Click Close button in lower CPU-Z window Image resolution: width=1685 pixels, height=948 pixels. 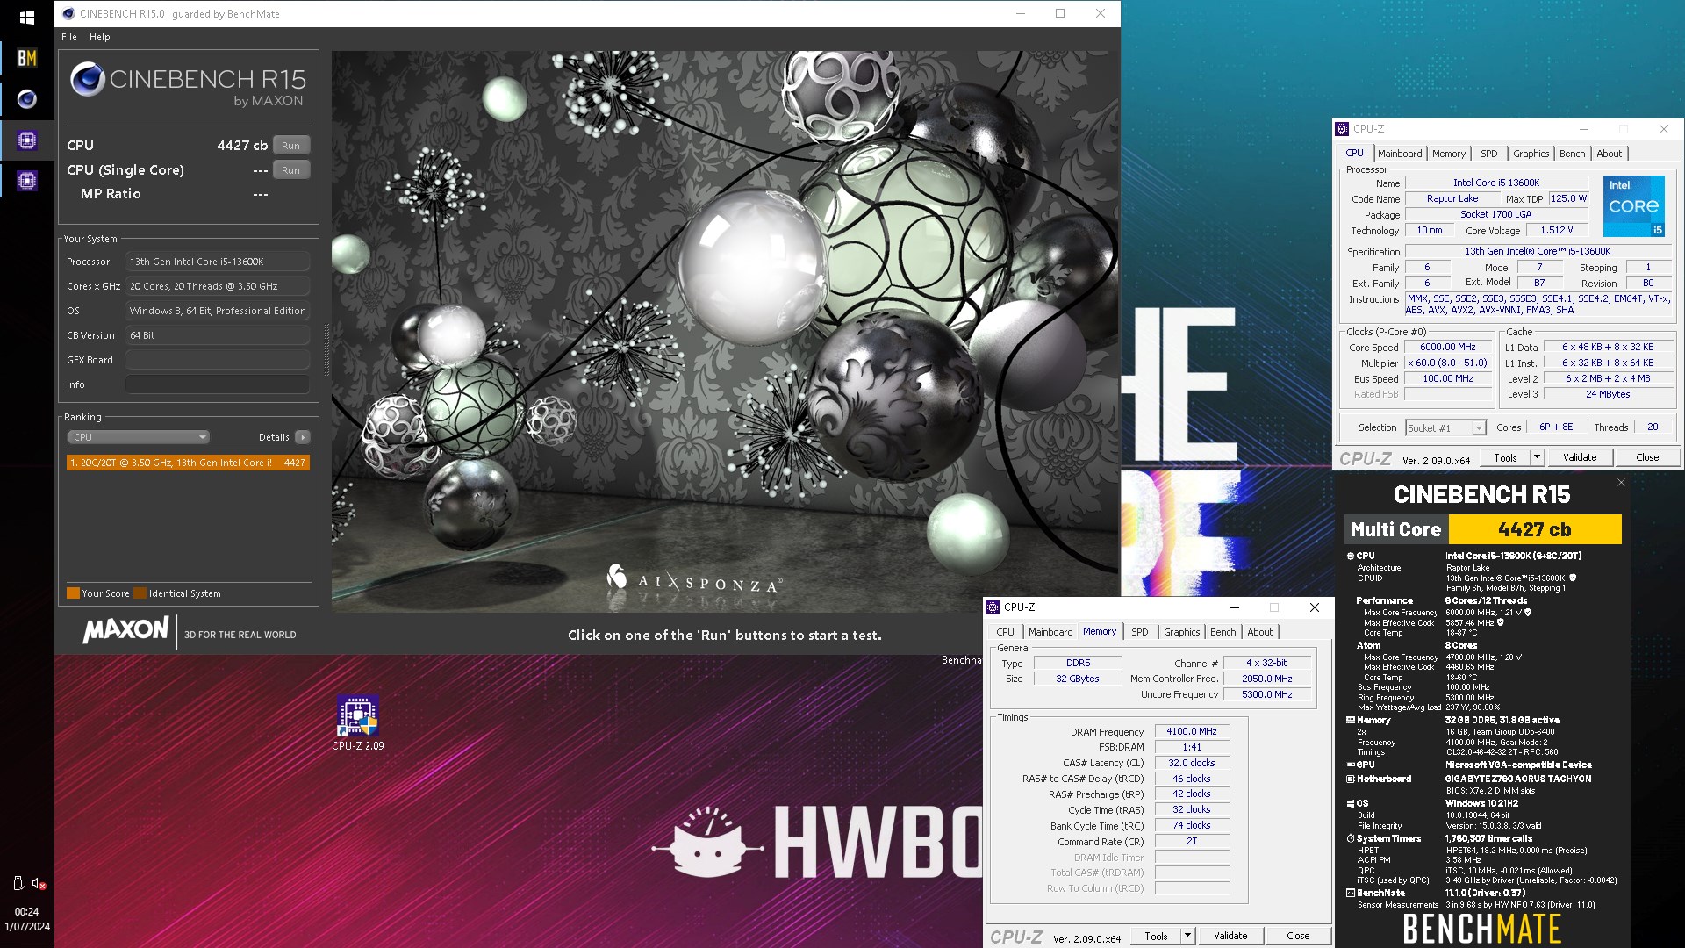tap(1298, 936)
